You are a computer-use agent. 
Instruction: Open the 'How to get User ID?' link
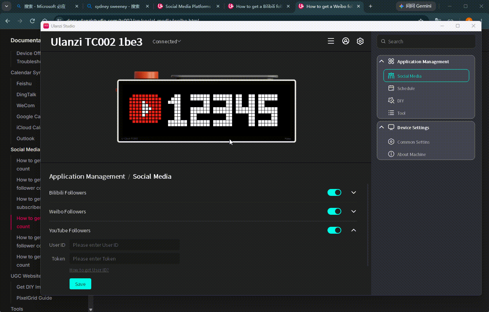tap(89, 270)
